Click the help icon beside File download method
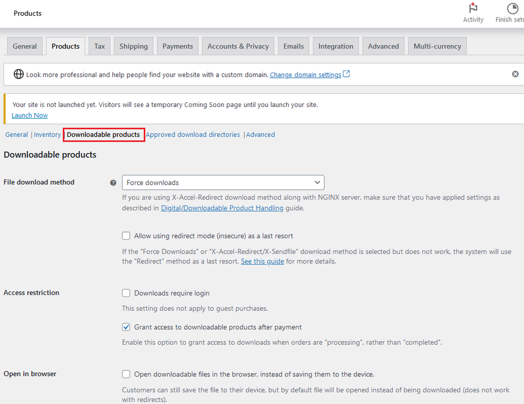Screen dimensions: 524x404 coord(113,183)
